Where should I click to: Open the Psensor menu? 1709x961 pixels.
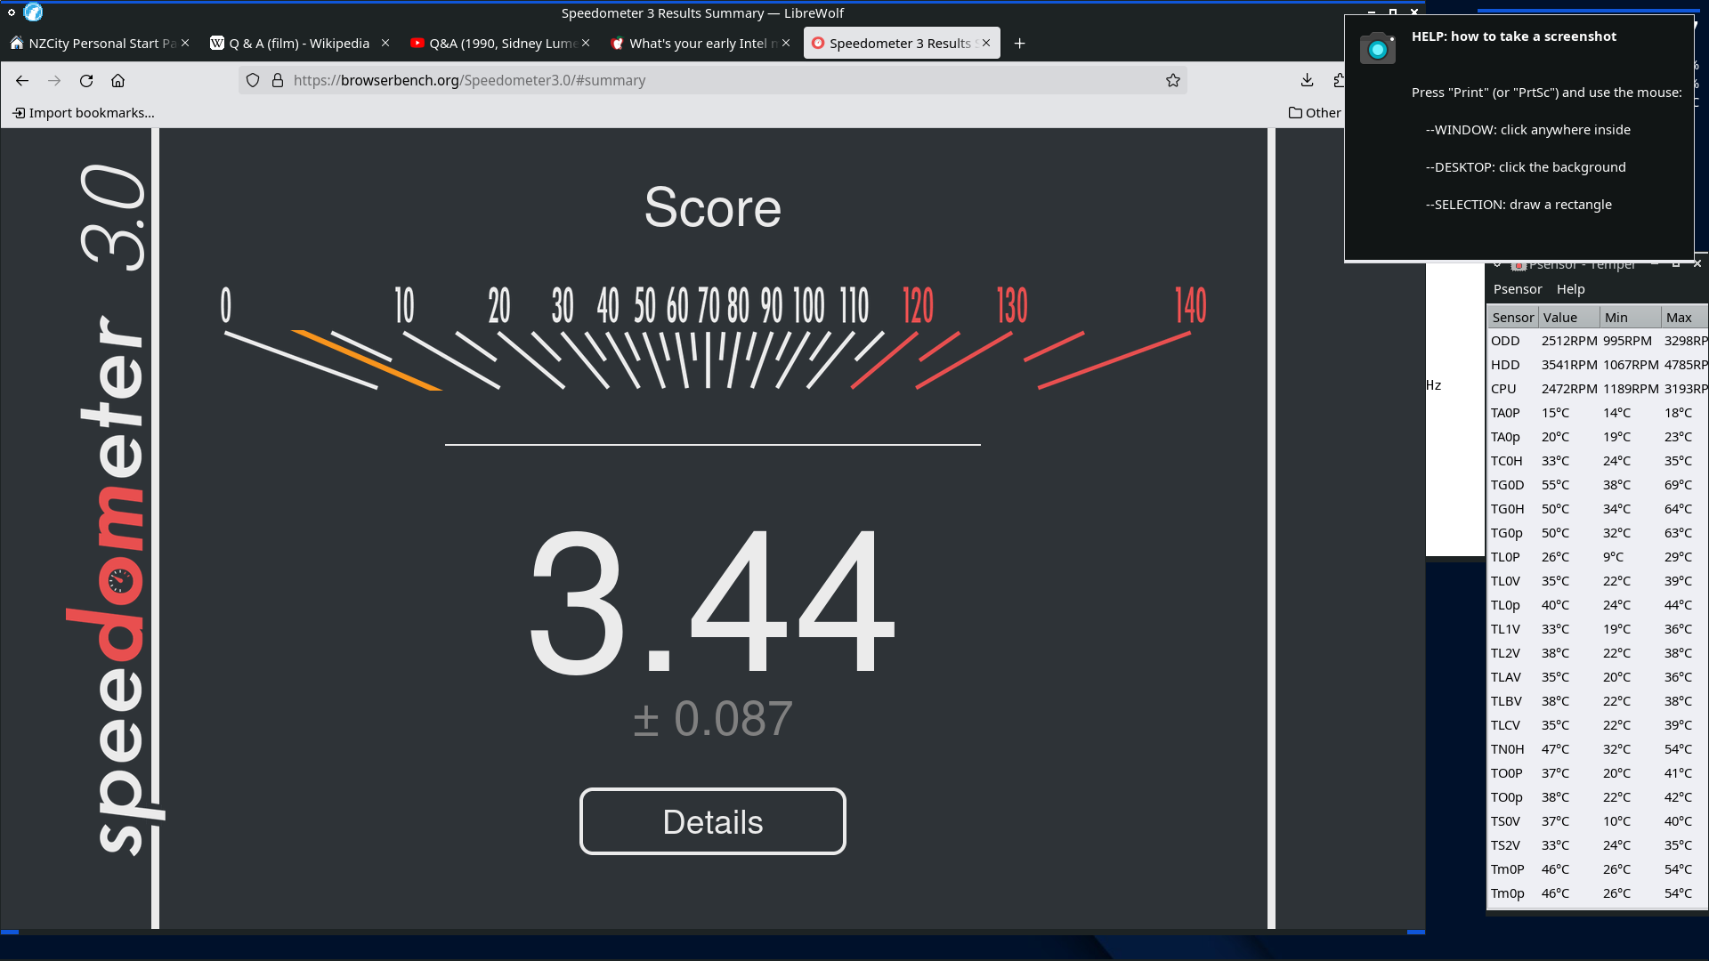(1517, 289)
